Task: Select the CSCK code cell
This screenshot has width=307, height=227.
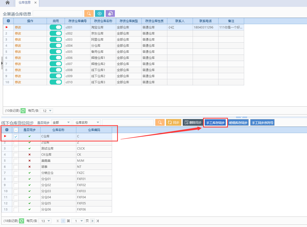Action: (94, 149)
